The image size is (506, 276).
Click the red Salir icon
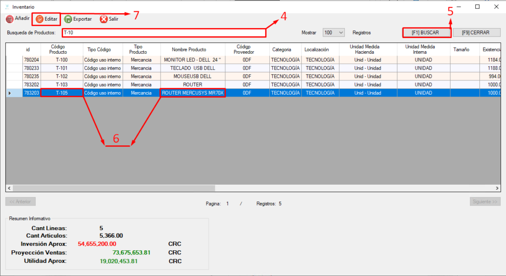[103, 19]
